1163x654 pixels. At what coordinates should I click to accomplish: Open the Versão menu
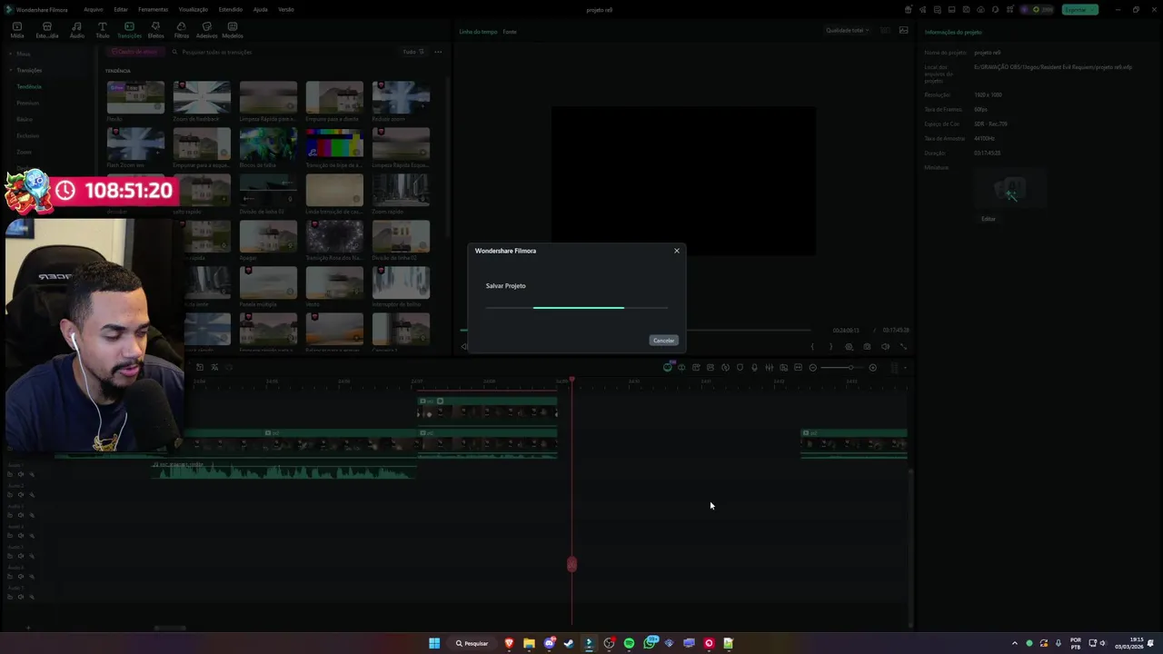click(286, 9)
